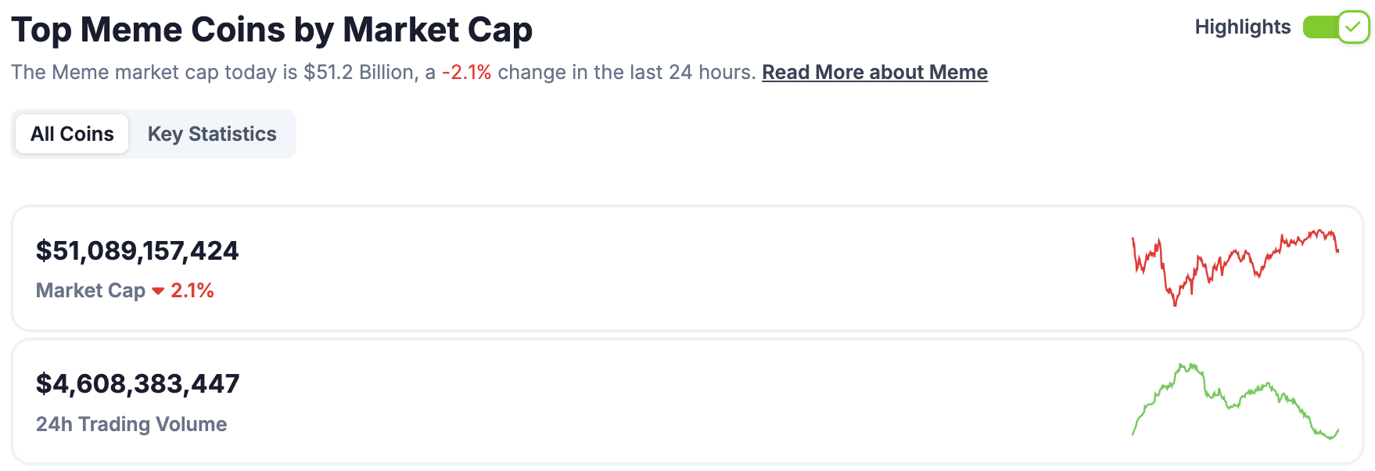
Task: Click the Highlights text label
Action: point(1242,27)
